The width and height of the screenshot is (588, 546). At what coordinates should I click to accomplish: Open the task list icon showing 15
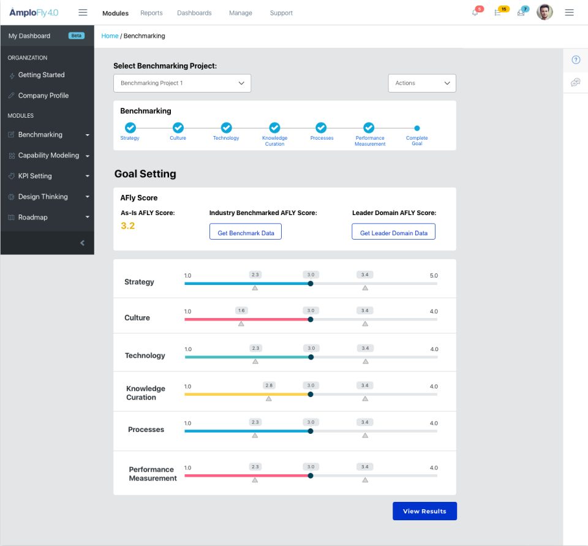499,12
